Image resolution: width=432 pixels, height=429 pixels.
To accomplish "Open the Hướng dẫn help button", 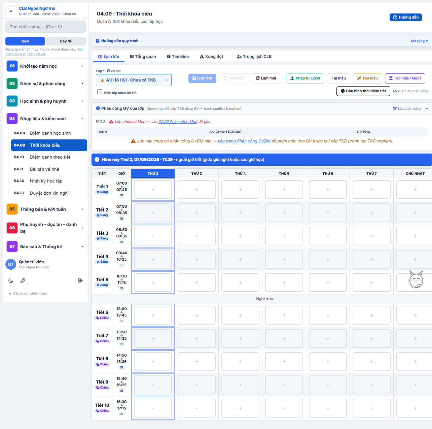I will (406, 17).
